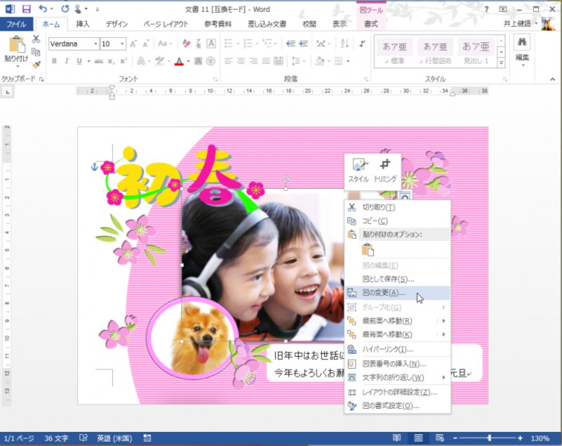Select the Format Painter brush icon
562x446 pixels.
click(x=35, y=63)
